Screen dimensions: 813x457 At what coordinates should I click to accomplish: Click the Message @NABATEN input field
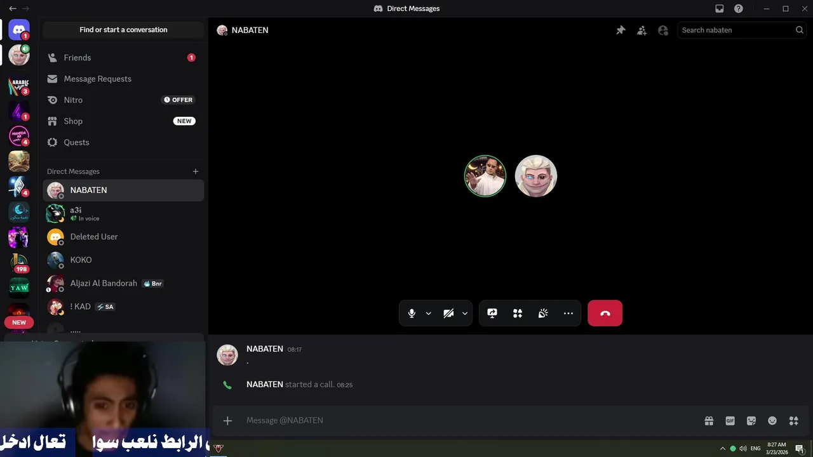(470, 420)
